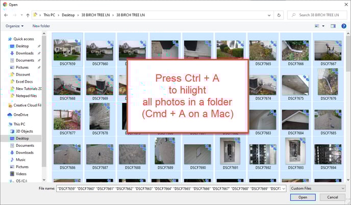Open the Organize dropdown menu
Image resolution: width=351 pixels, height=205 pixels.
pos(14,25)
